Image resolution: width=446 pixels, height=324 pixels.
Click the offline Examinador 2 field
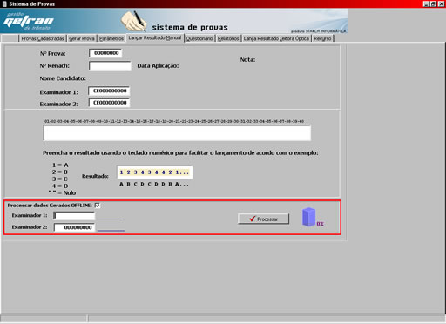pos(74,227)
